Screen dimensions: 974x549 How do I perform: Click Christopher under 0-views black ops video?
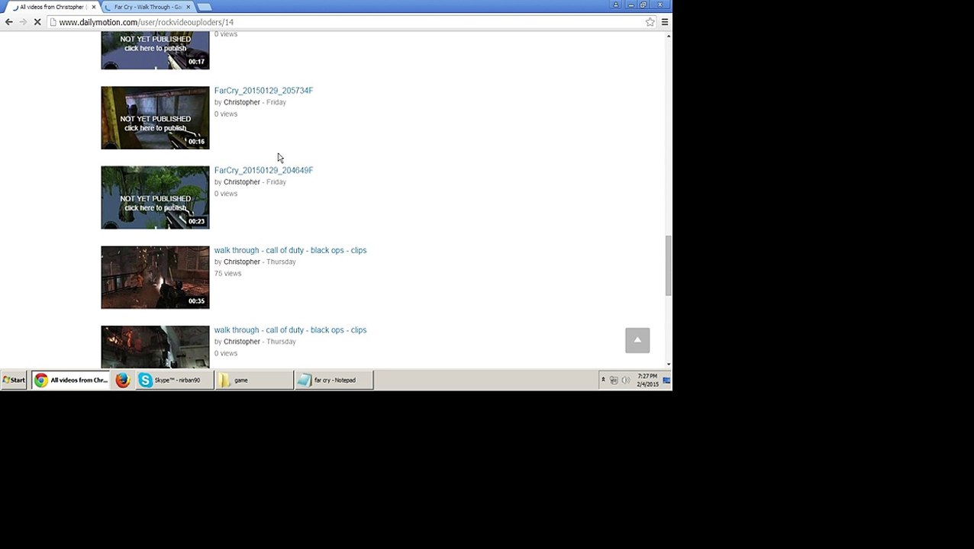coord(241,342)
